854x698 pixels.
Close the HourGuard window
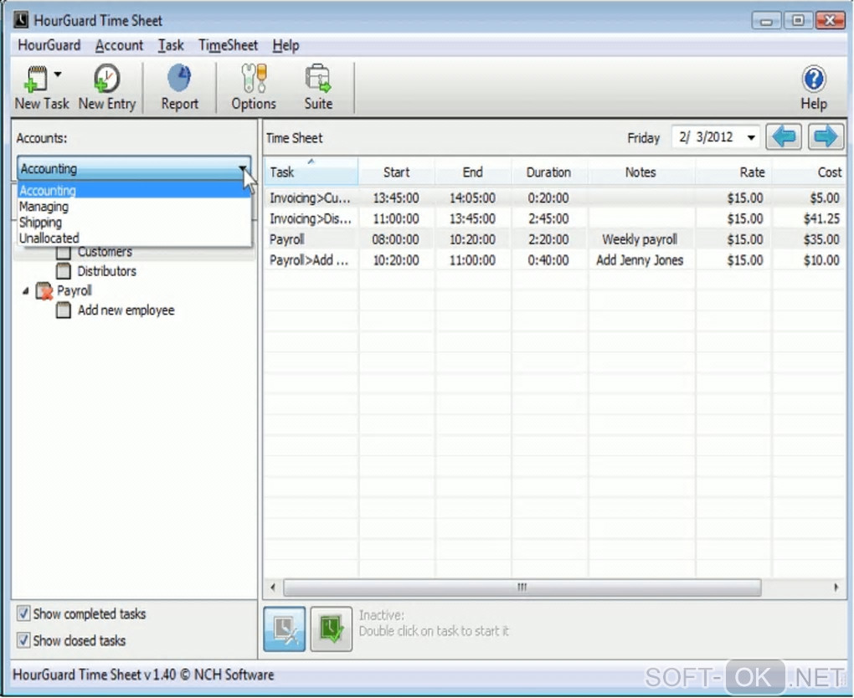pos(830,21)
